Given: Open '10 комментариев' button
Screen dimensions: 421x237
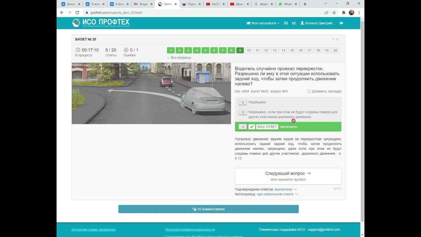Looking at the screenshot, I should pos(209,209).
